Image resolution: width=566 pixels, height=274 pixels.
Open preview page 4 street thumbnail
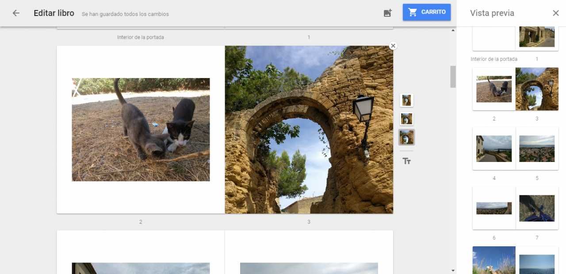(494, 149)
